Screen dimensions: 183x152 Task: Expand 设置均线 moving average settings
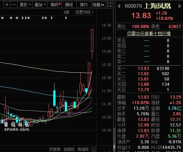coord(84,12)
